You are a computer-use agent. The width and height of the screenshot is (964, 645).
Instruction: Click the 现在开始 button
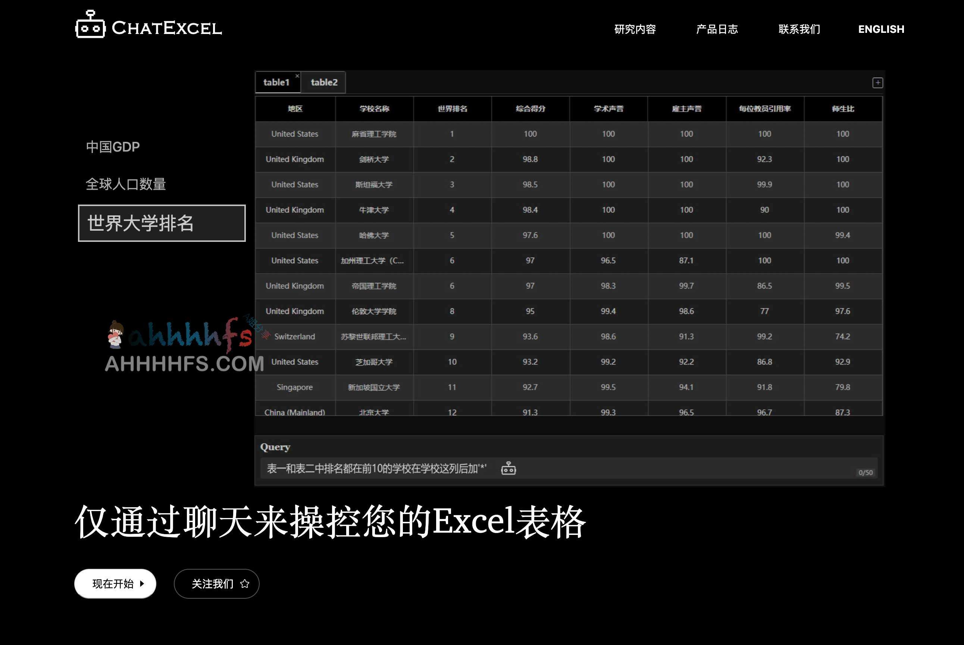(115, 583)
